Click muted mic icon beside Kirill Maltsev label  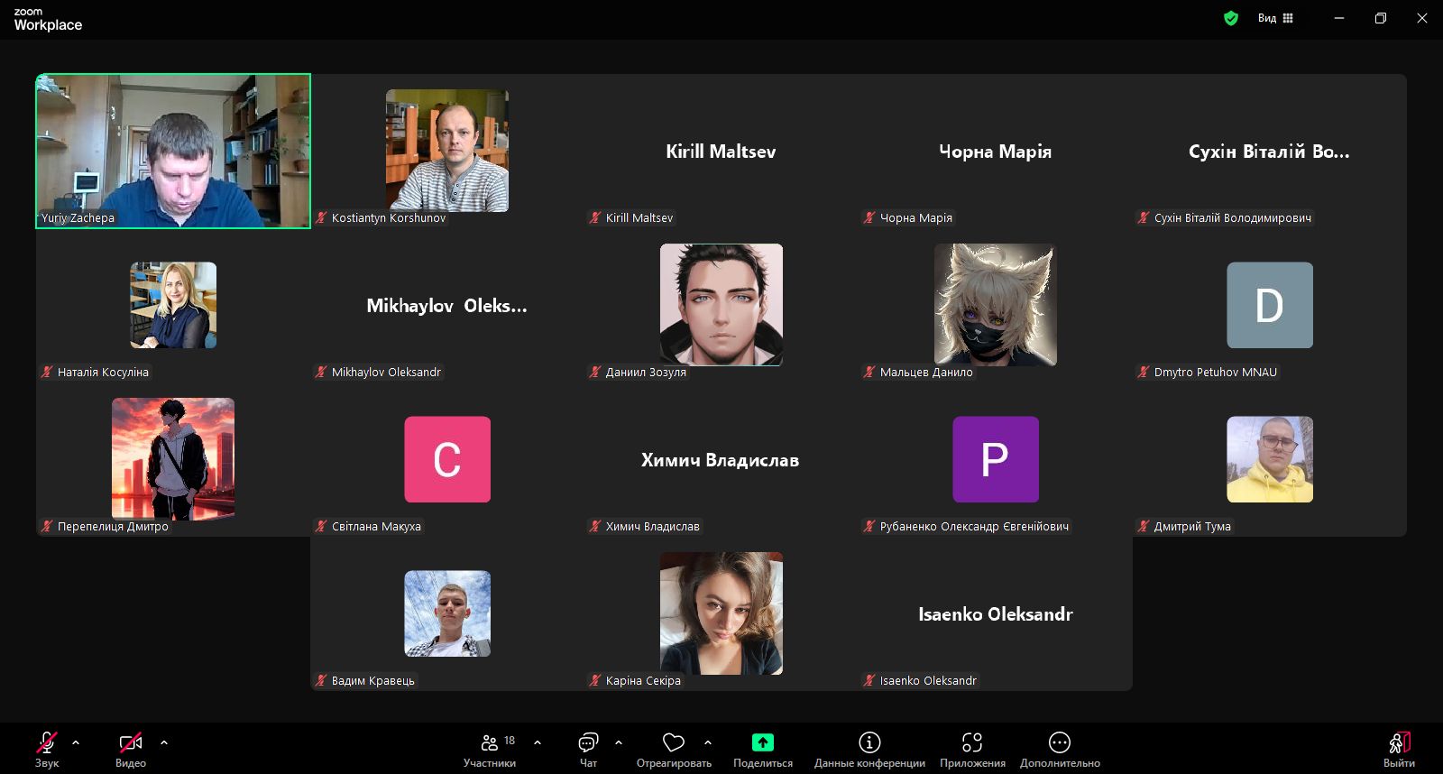pos(595,217)
